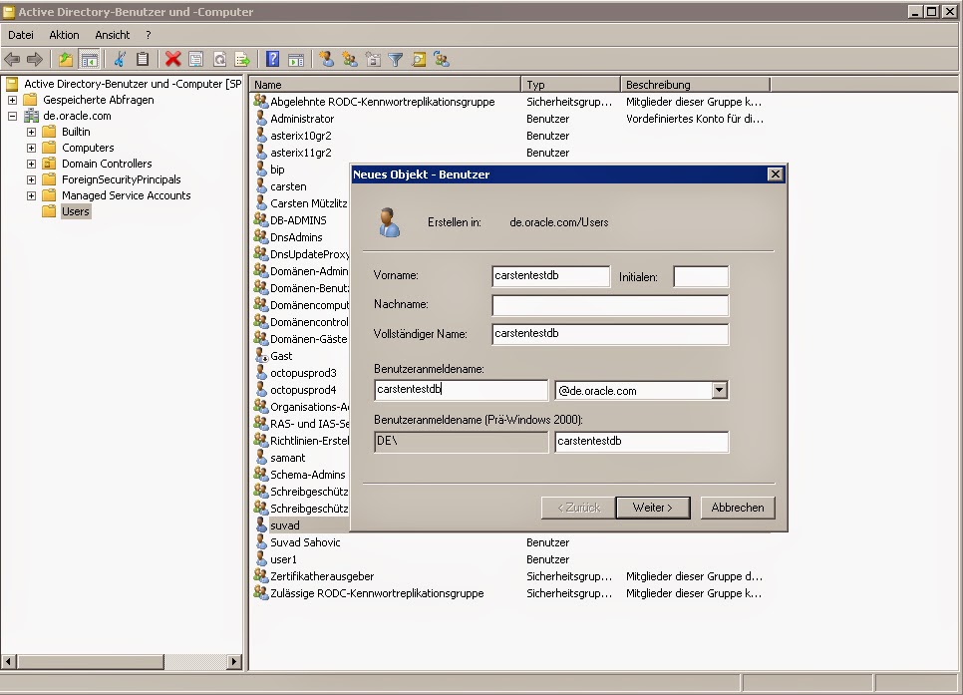Open the Datei menu
963x695 pixels.
(x=20, y=35)
